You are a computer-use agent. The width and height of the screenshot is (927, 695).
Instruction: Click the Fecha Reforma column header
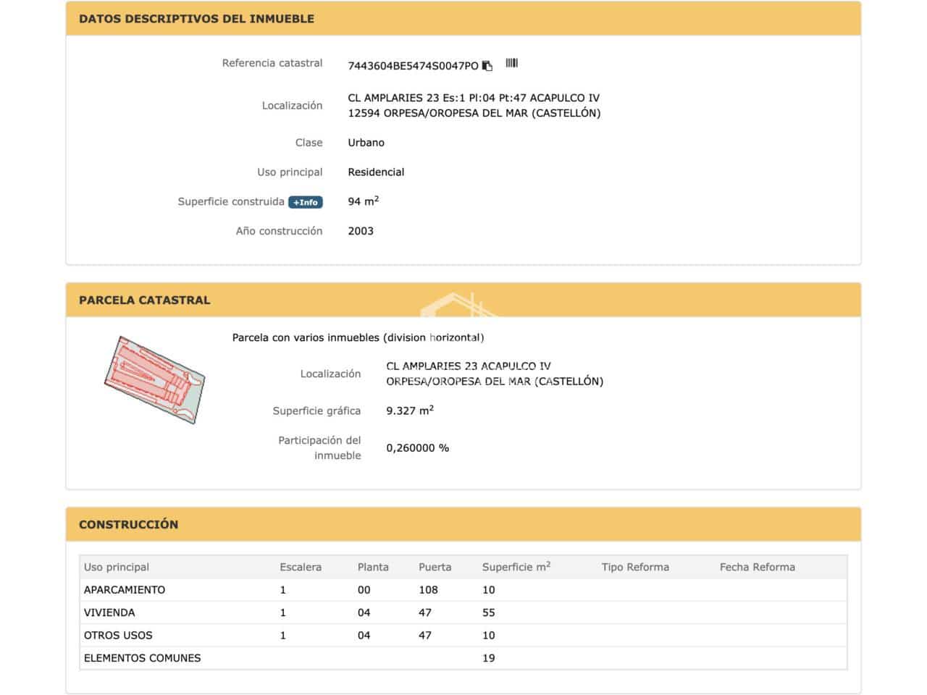click(x=758, y=567)
